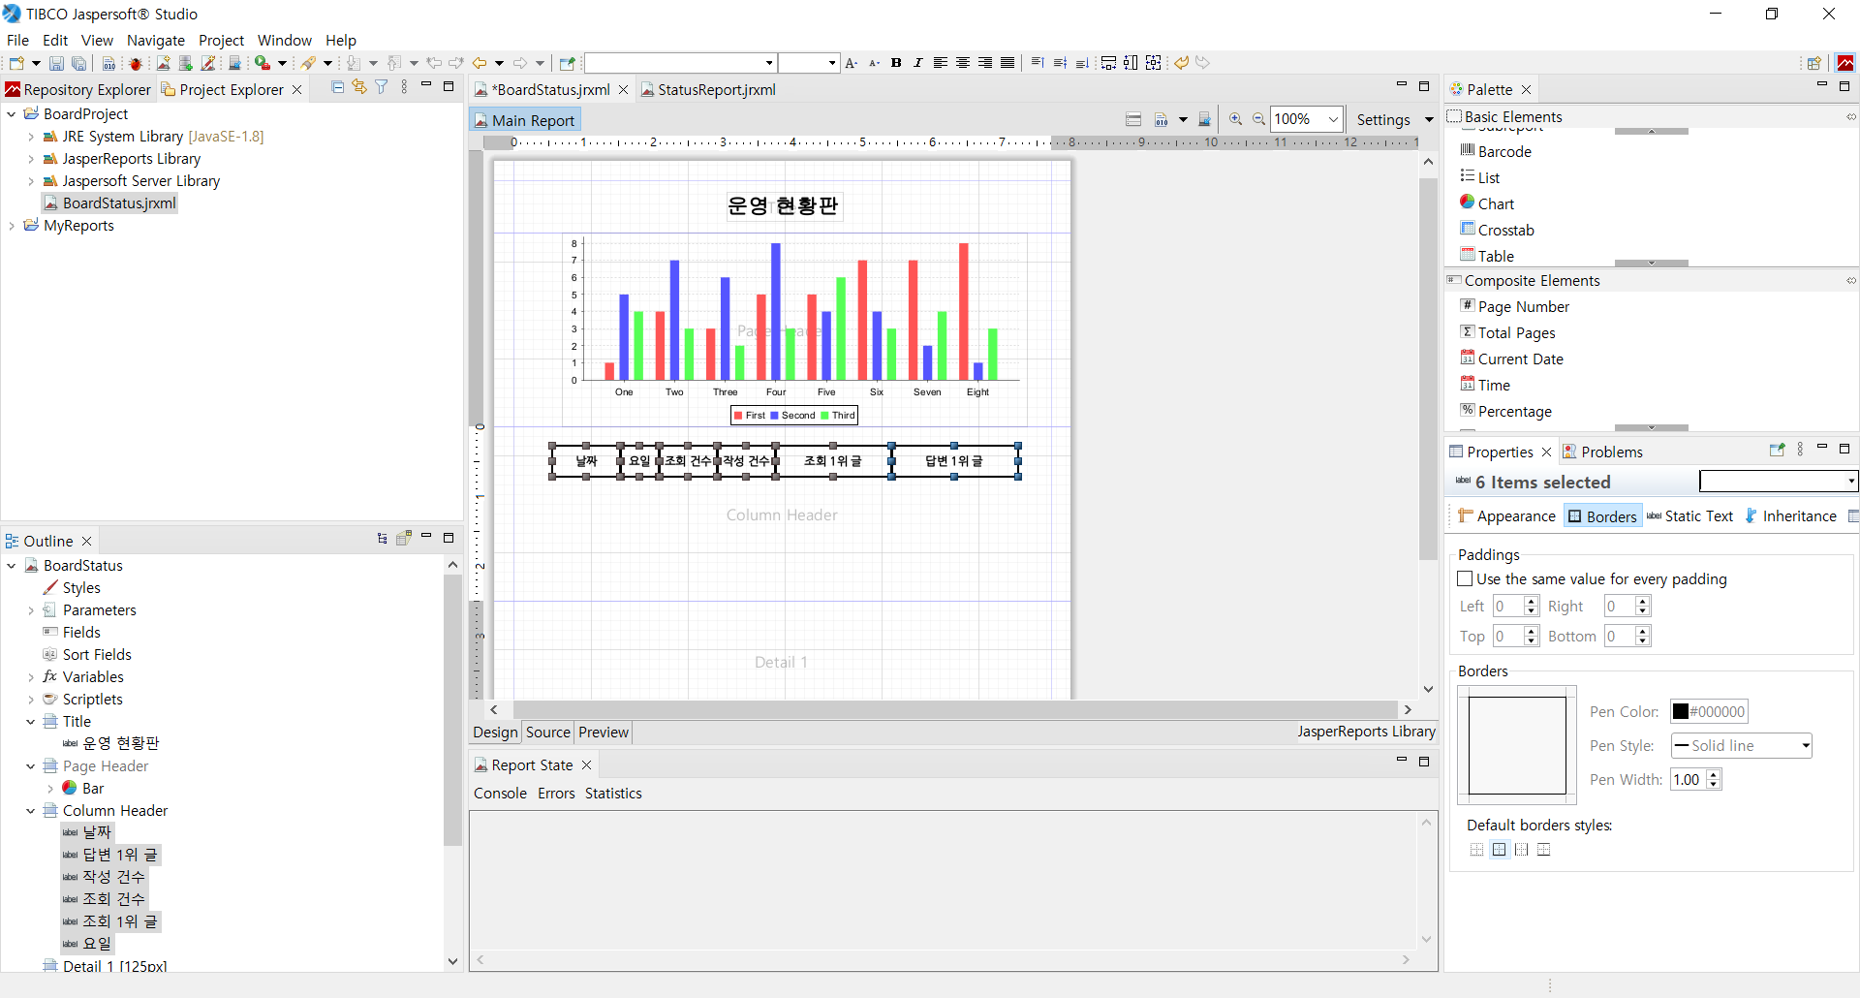Click the Zoom Out magnifier icon
The width and height of the screenshot is (1860, 998).
pos(1258,119)
